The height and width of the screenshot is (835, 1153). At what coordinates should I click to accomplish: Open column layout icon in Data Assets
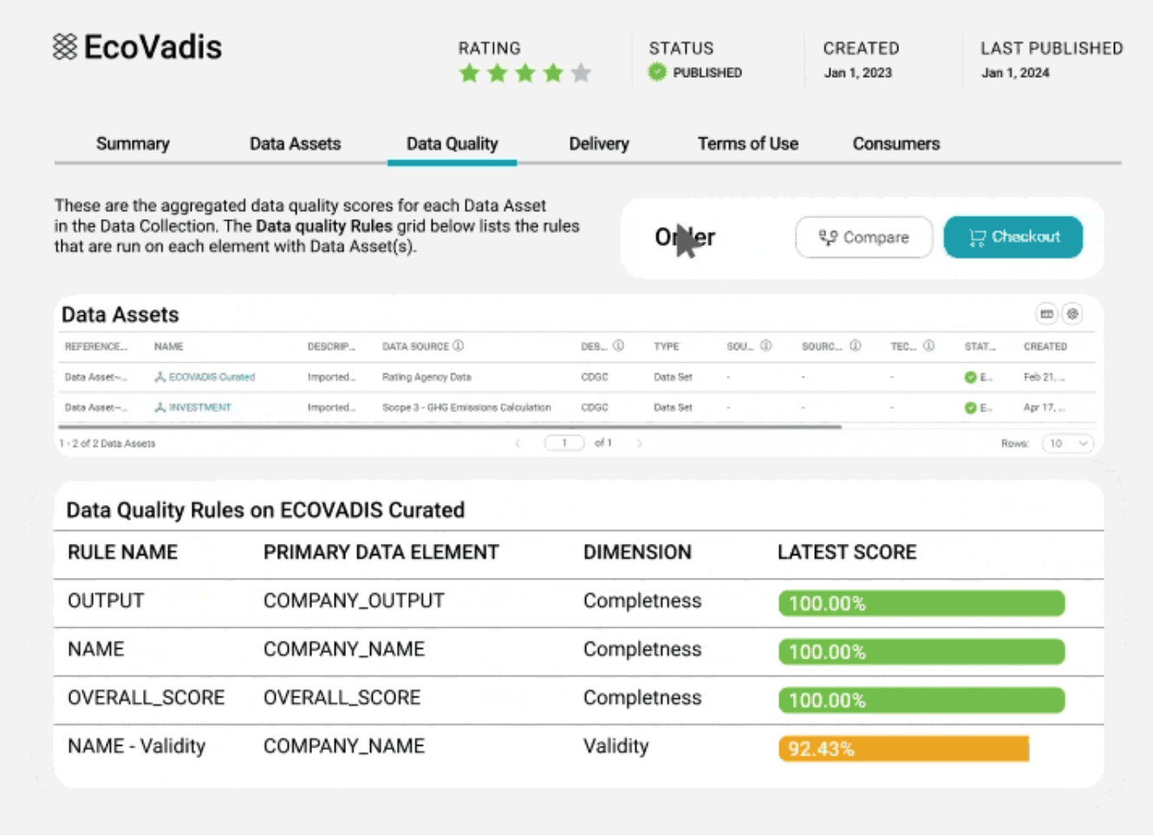pos(1046,314)
